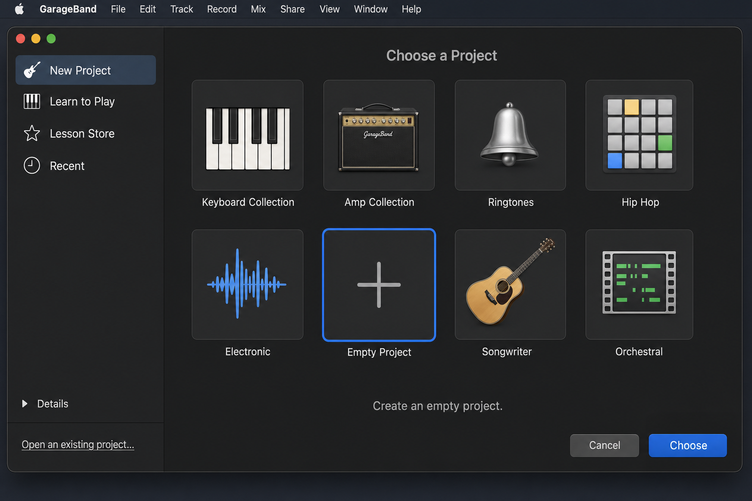This screenshot has width=752, height=501.
Task: Choose the Electronic waveform icon
Action: 248,284
